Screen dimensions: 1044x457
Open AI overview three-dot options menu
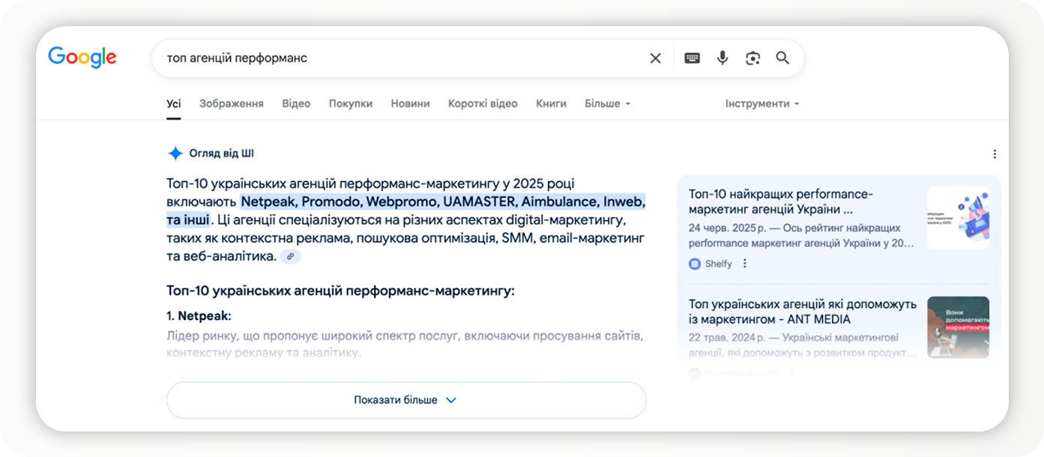[995, 154]
